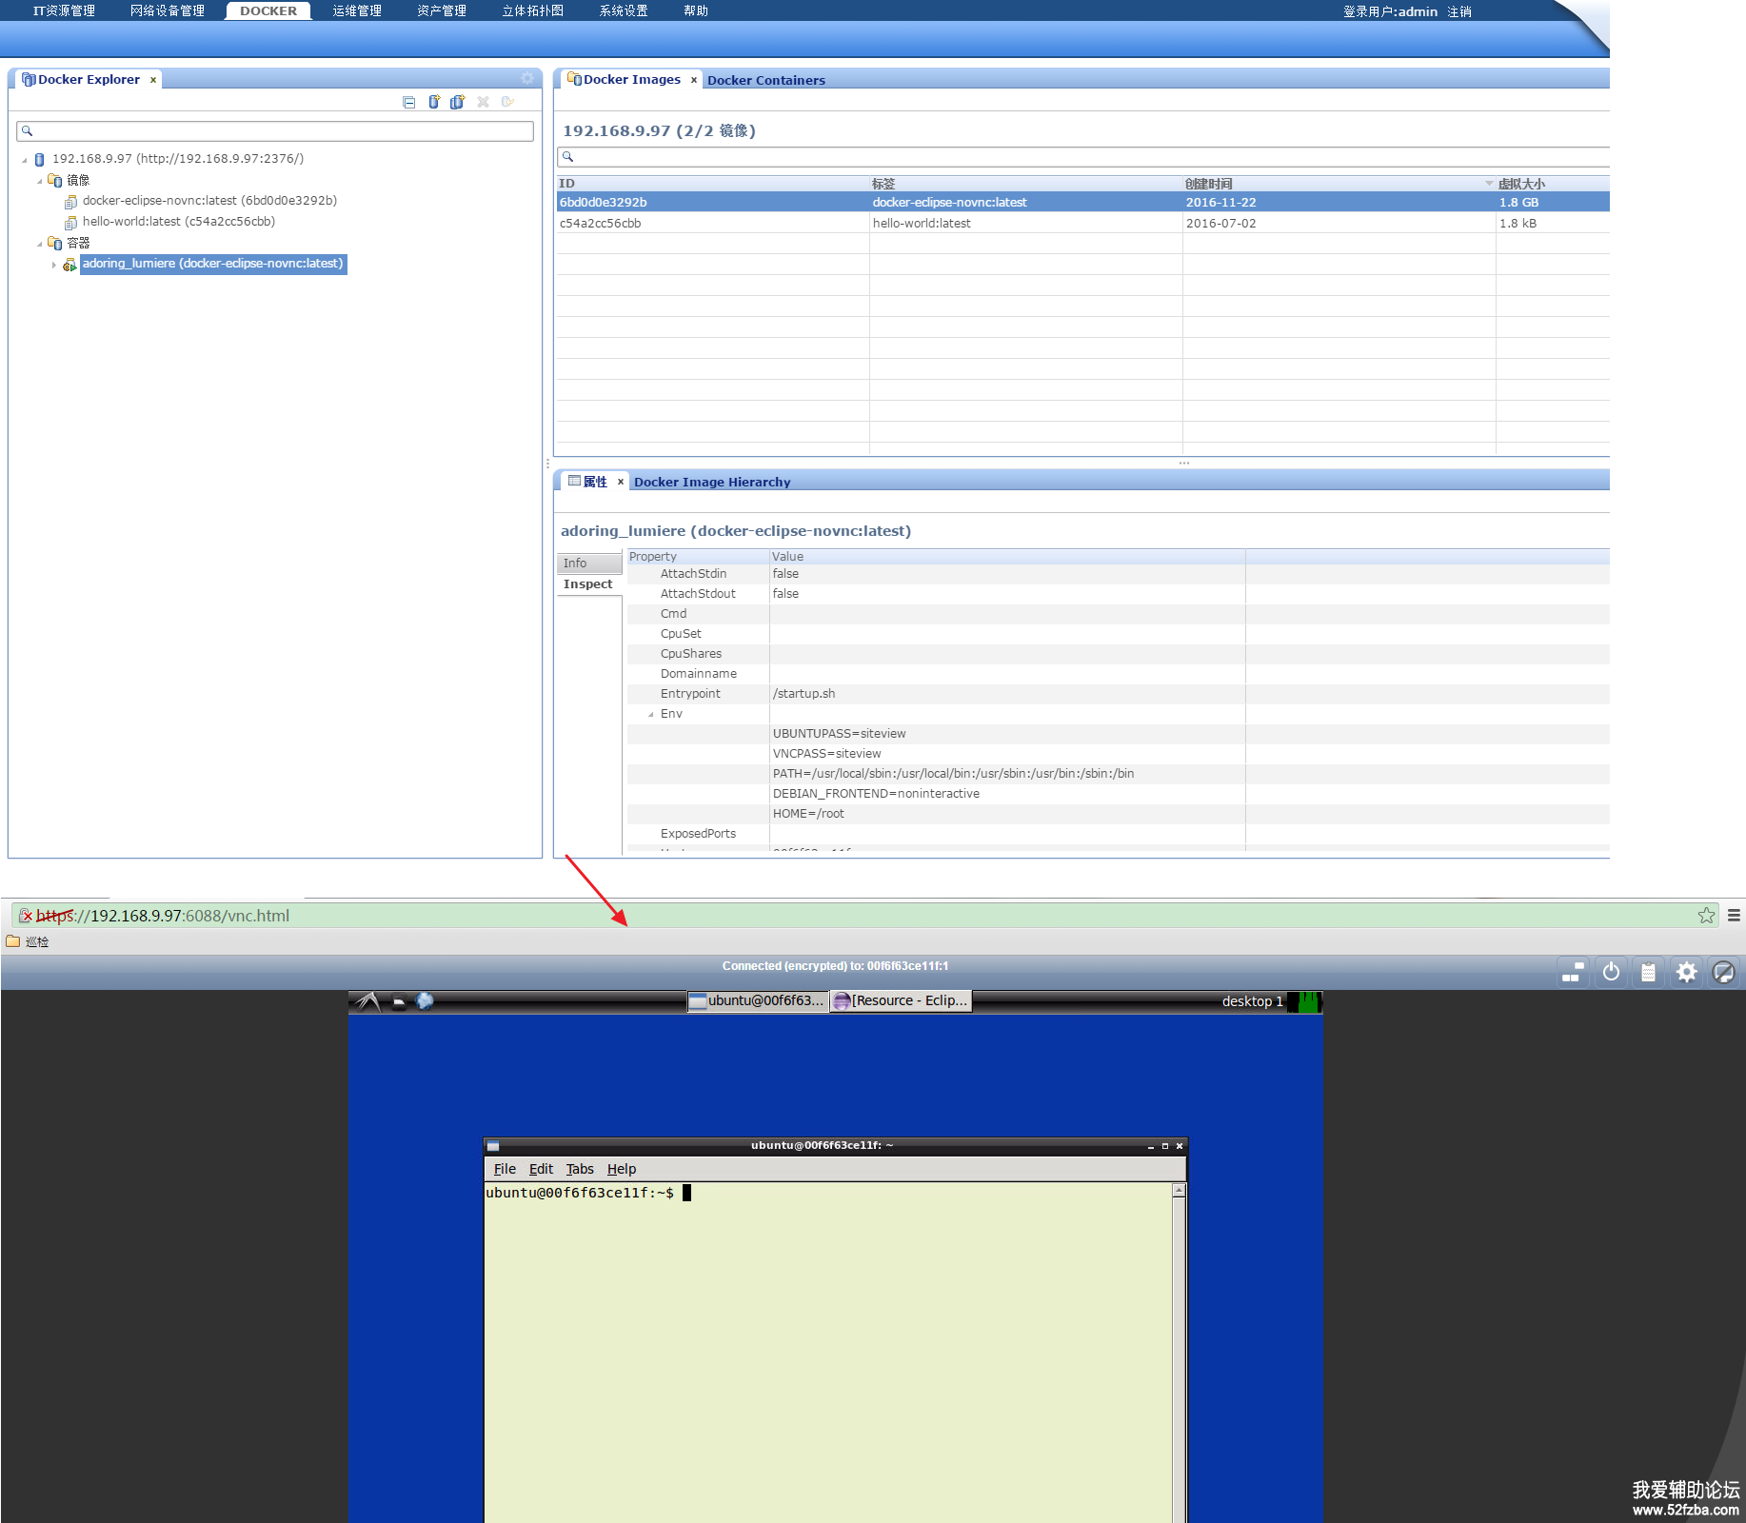Click the Docker Explorer search field
The image size is (1746, 1523).
coord(275,131)
